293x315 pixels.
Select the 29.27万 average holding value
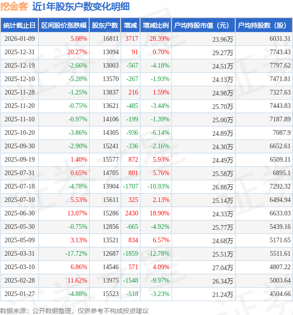[x=222, y=53]
